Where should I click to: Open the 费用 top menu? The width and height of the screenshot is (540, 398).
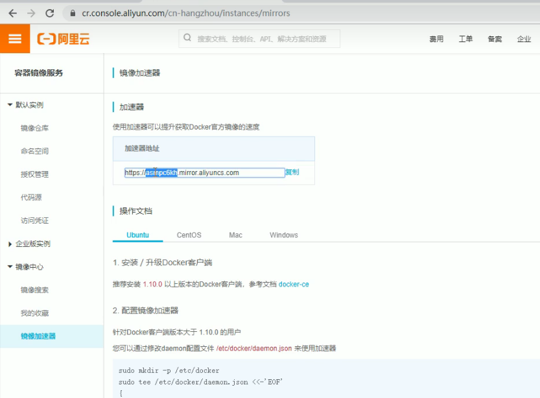pos(436,39)
